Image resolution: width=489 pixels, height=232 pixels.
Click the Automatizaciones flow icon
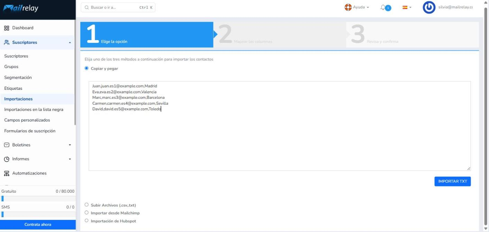tap(7, 173)
